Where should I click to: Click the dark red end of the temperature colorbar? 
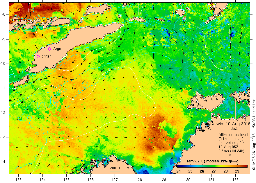tap(246, 166)
